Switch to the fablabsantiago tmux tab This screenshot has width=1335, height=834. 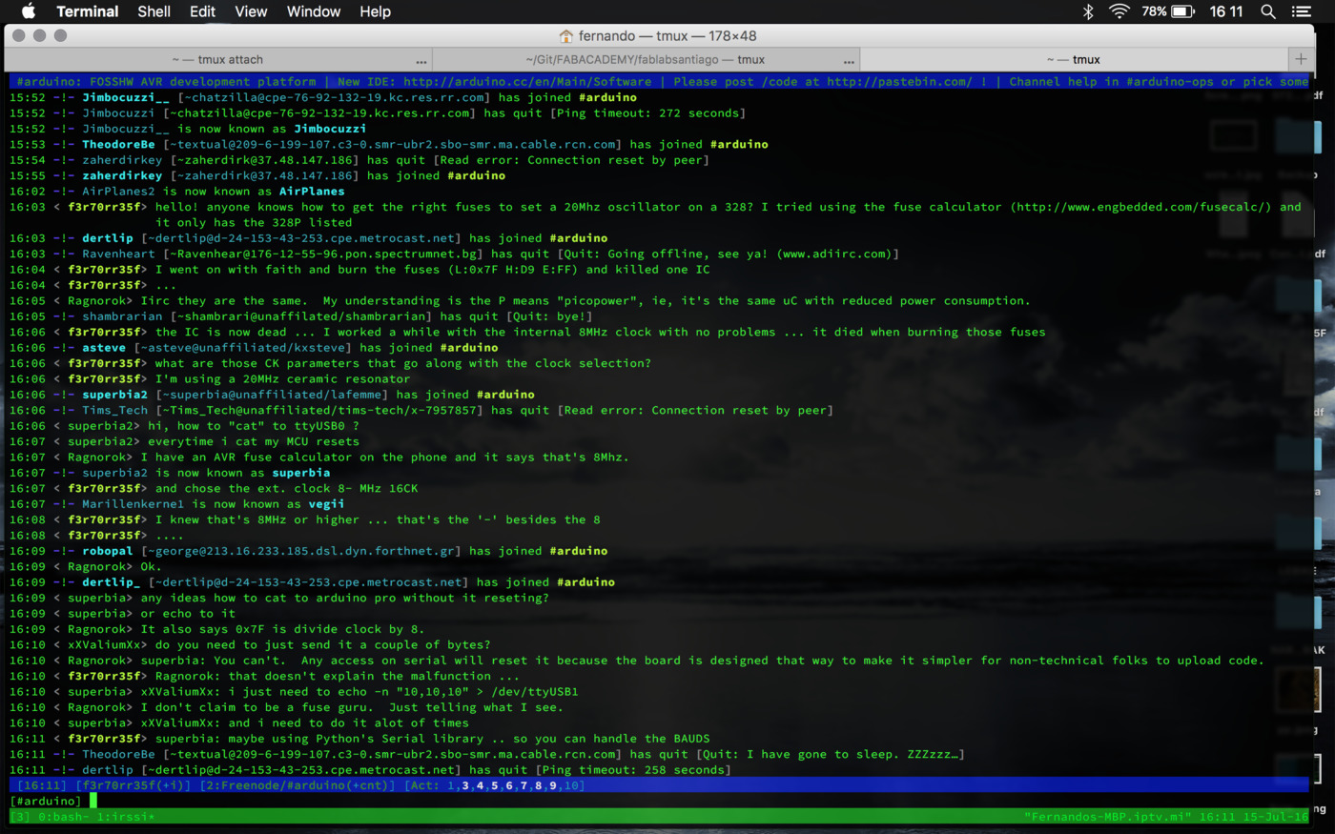(x=646, y=59)
